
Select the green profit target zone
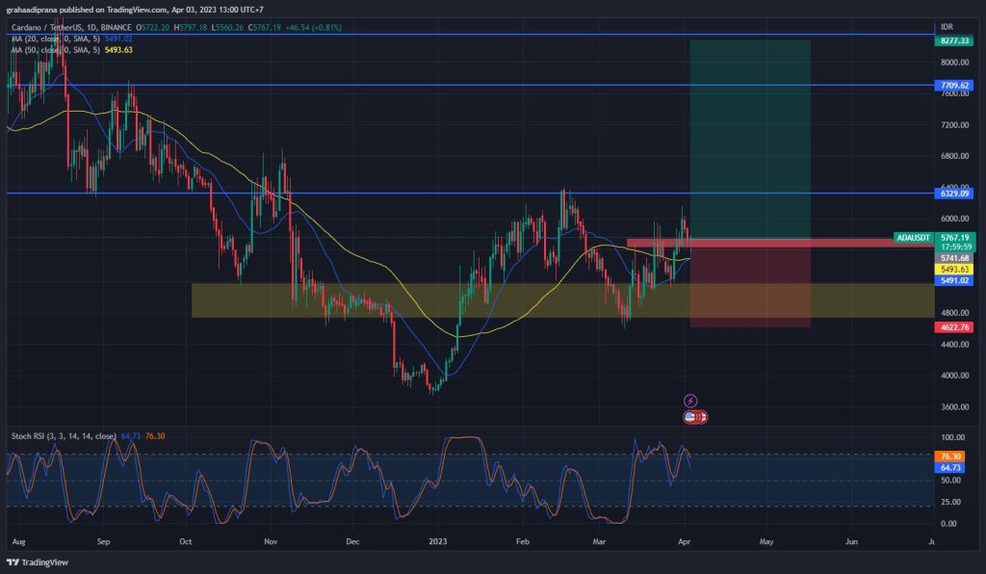tap(750, 139)
